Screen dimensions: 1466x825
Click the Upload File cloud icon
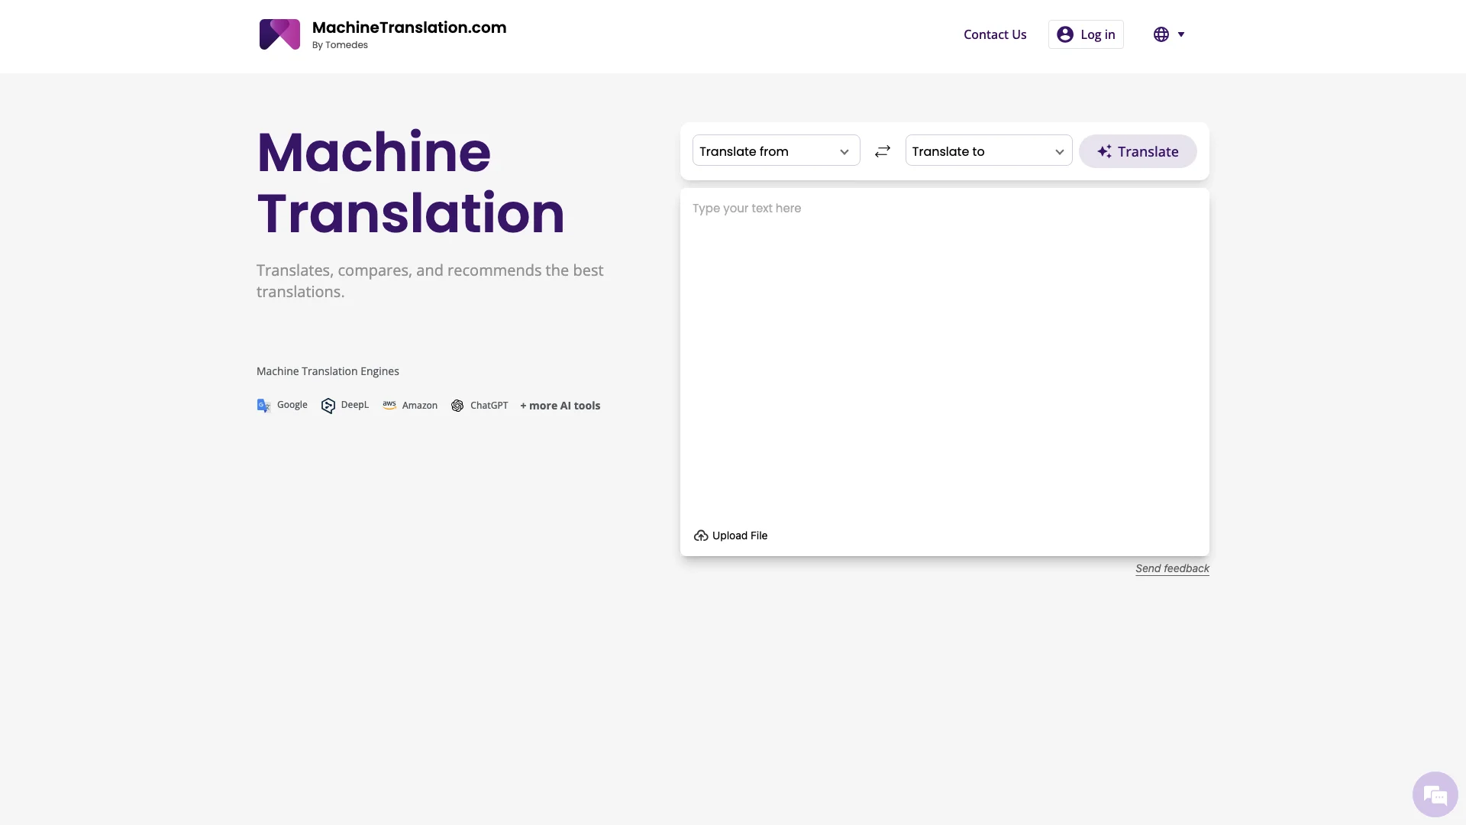click(x=701, y=536)
